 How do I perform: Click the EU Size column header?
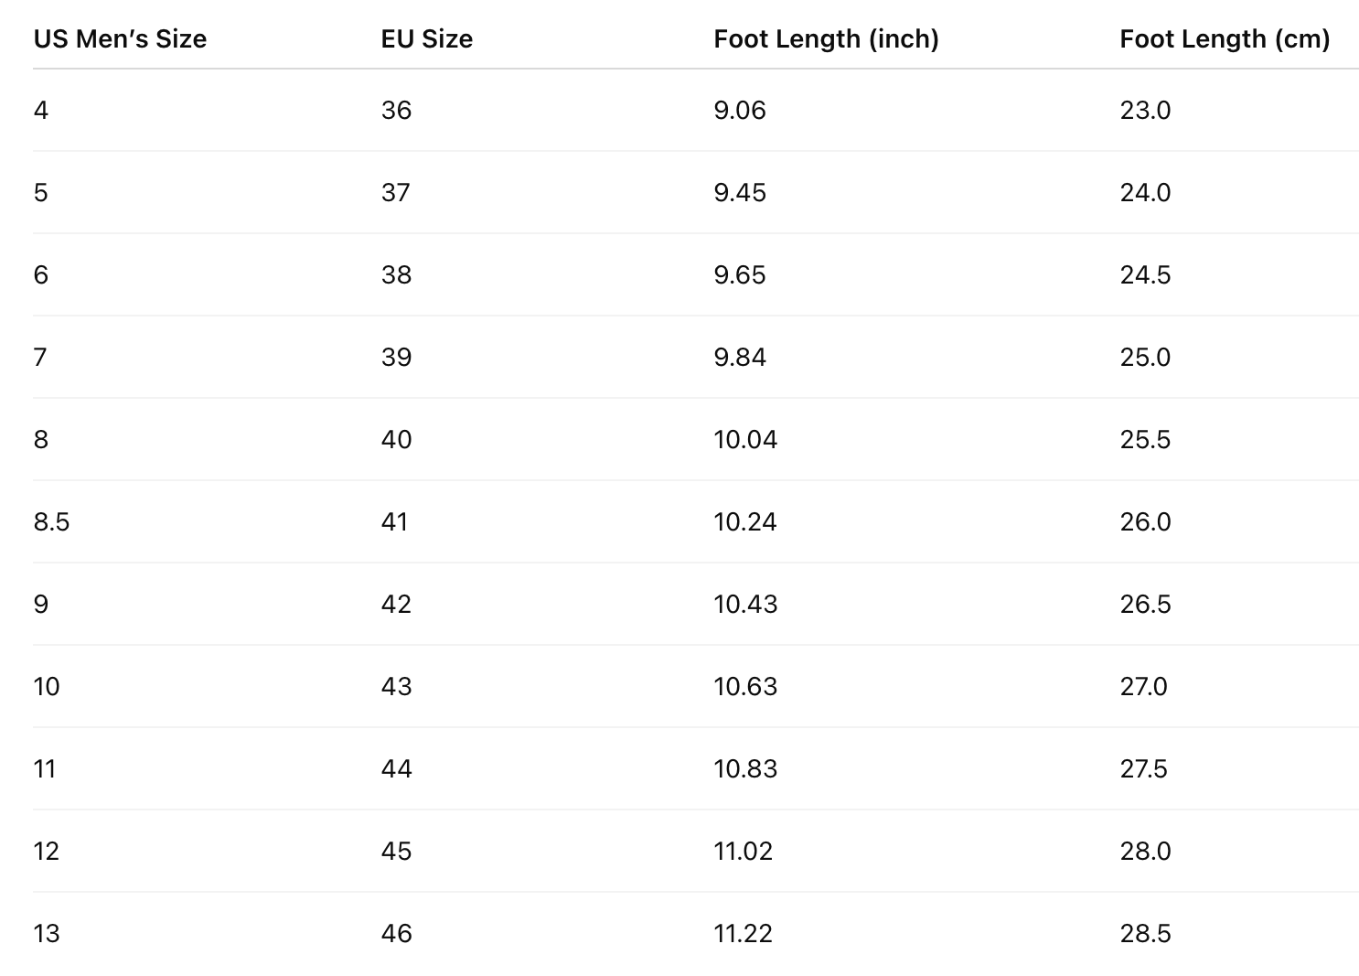426,39
